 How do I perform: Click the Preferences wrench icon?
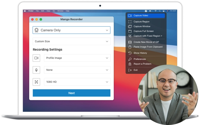130,59
